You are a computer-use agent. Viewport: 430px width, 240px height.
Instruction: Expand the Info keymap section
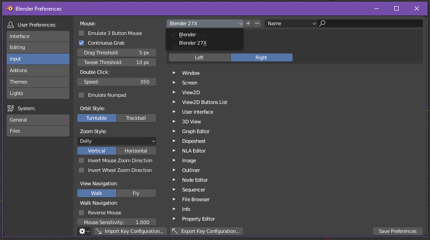(174, 209)
